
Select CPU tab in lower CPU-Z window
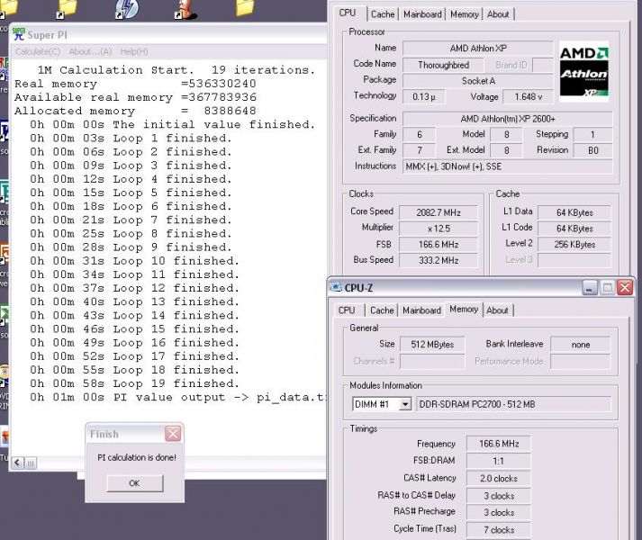pyautogui.click(x=347, y=310)
